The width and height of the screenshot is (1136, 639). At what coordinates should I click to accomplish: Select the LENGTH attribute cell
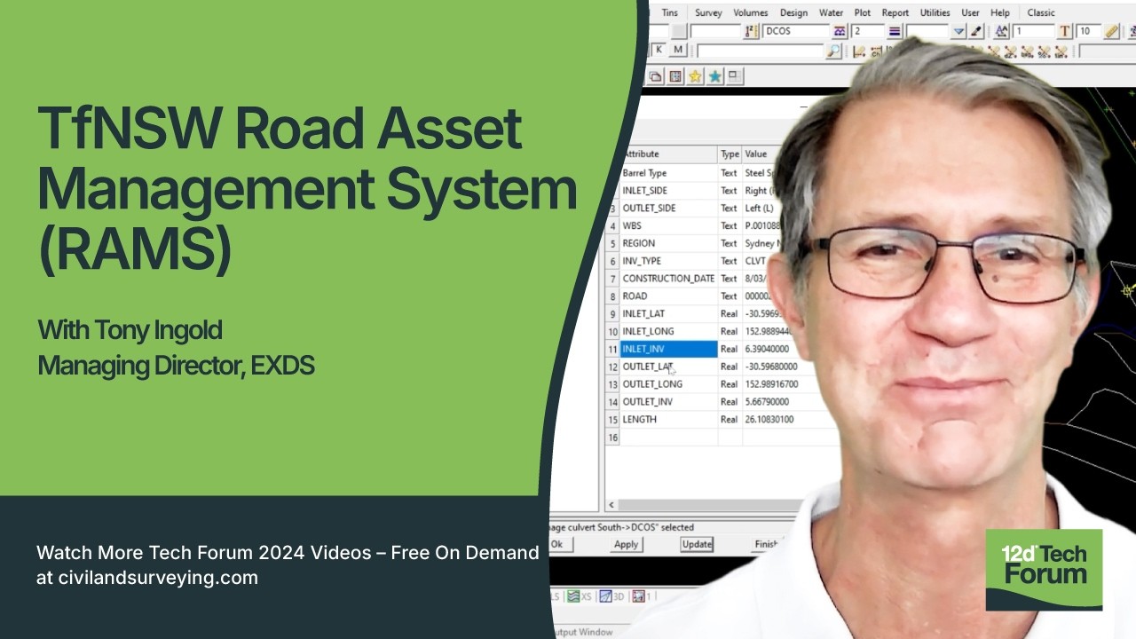(x=669, y=420)
